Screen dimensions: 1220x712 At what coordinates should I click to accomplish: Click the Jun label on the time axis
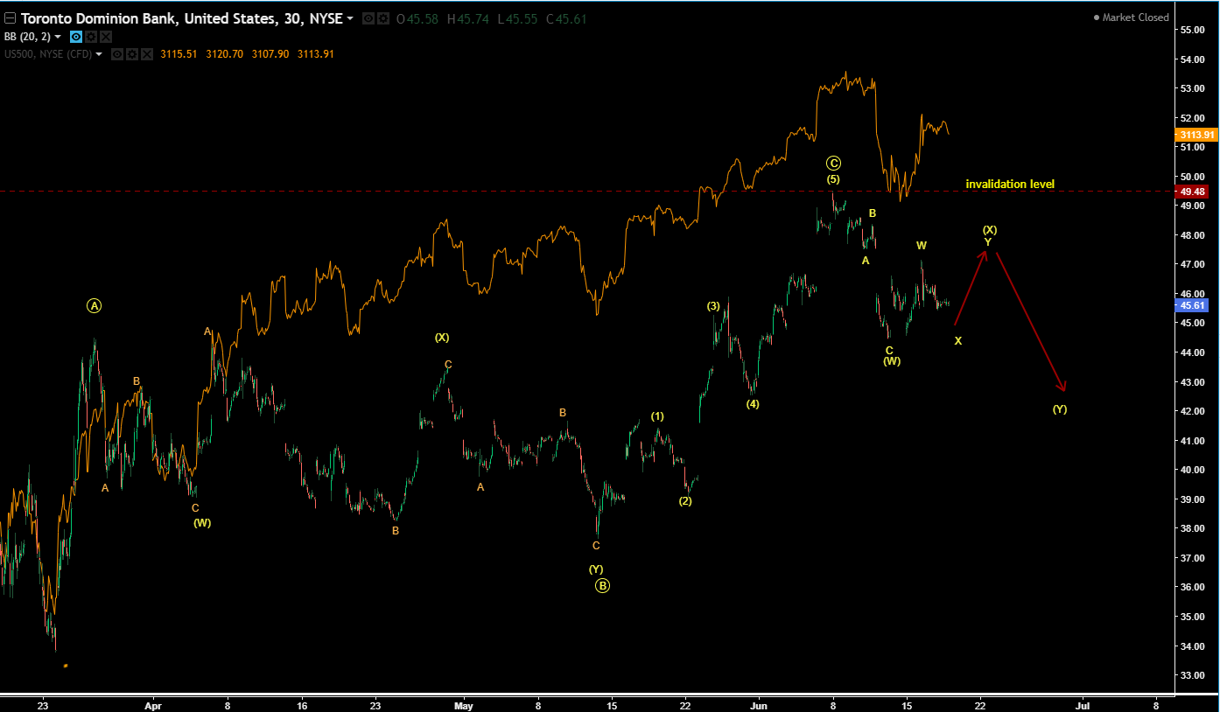759,704
